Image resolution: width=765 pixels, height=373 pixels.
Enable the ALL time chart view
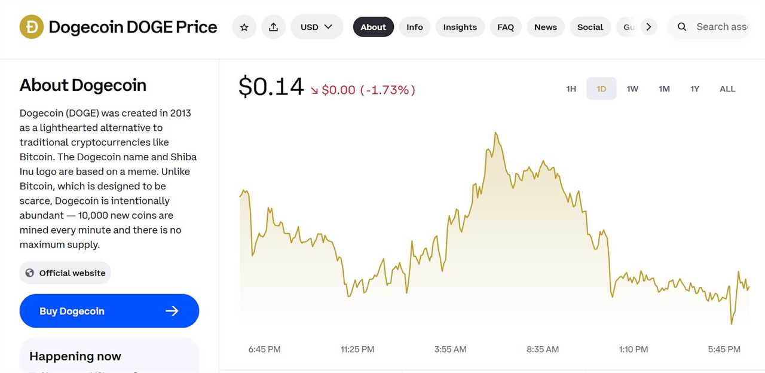point(727,88)
